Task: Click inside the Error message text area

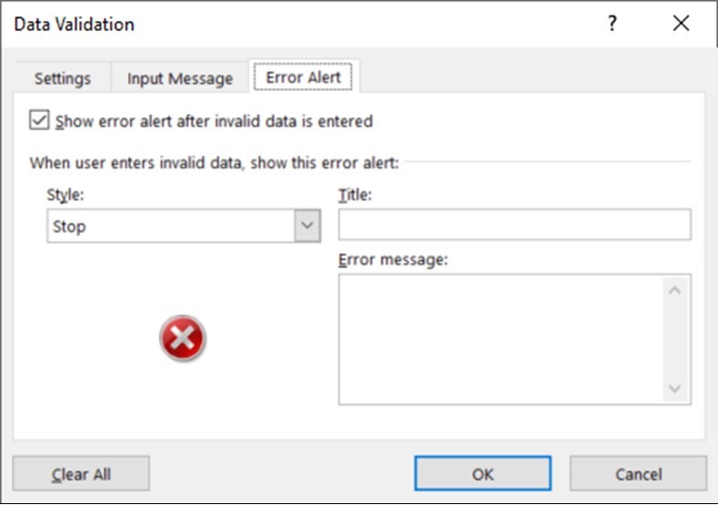Action: point(499,339)
